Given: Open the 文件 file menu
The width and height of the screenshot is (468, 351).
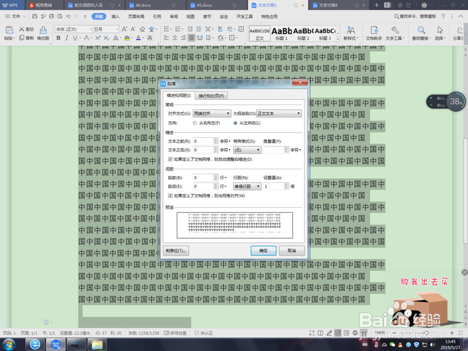Looking at the screenshot, I should click(x=15, y=16).
